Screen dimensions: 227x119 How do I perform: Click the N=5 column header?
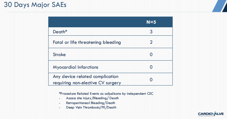point(151,22)
